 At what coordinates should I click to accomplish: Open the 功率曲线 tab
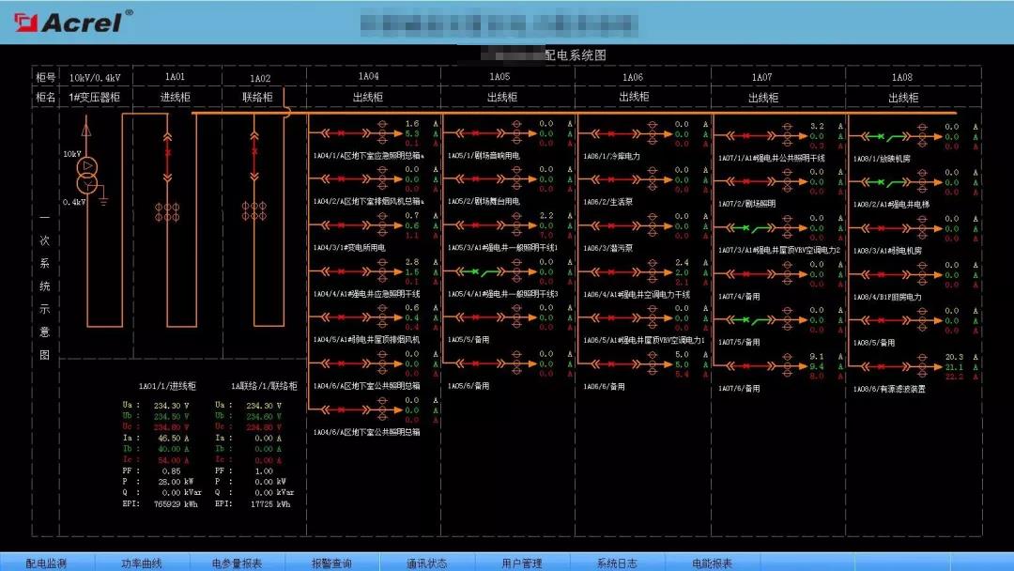click(x=141, y=563)
